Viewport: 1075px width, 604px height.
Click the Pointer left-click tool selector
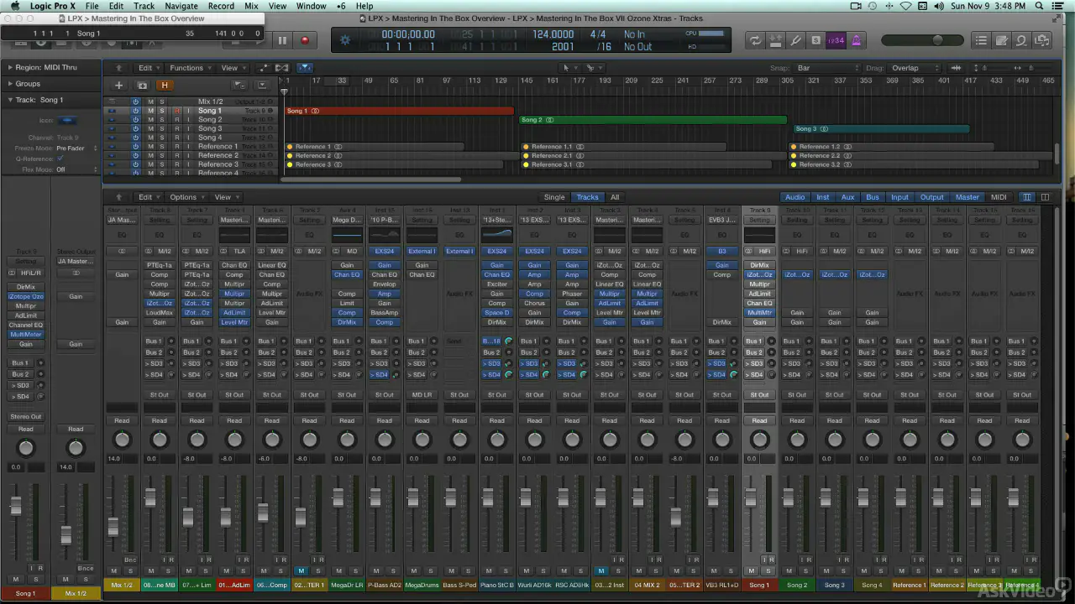[x=568, y=68]
